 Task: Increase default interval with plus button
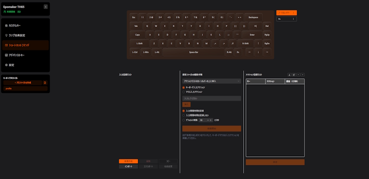(x=211, y=120)
